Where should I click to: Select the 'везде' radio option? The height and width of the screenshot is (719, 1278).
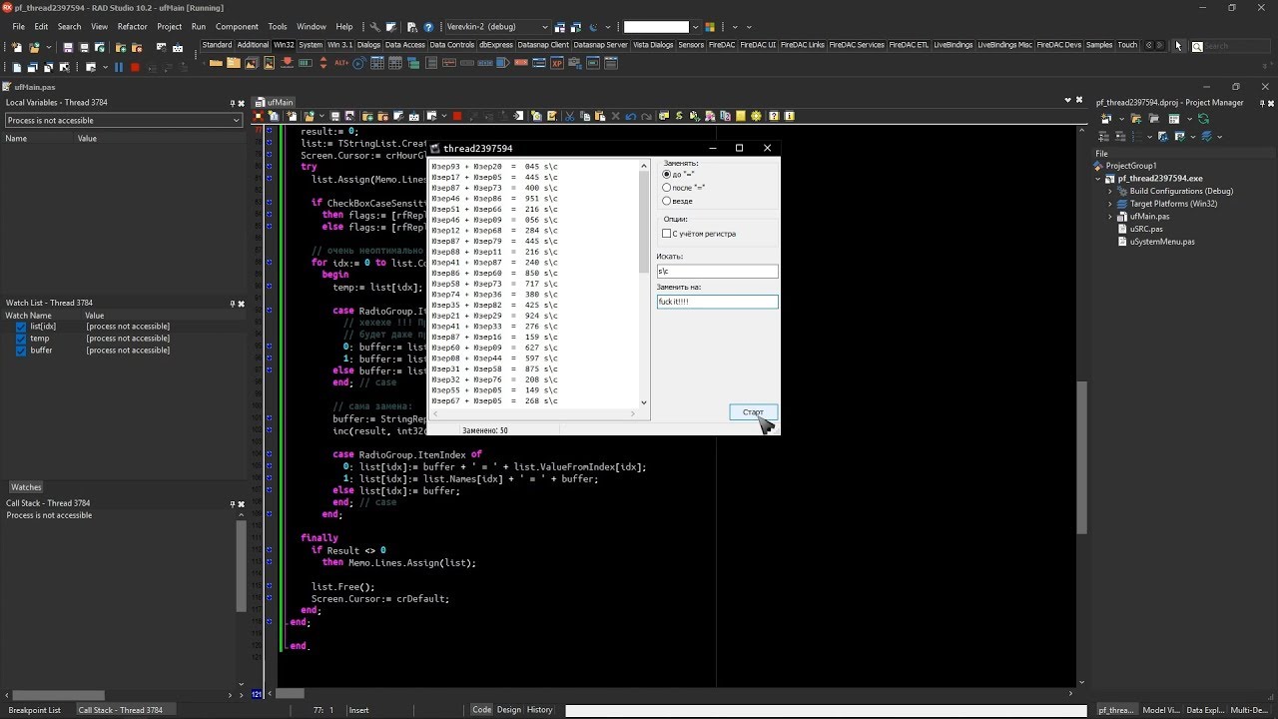667,201
